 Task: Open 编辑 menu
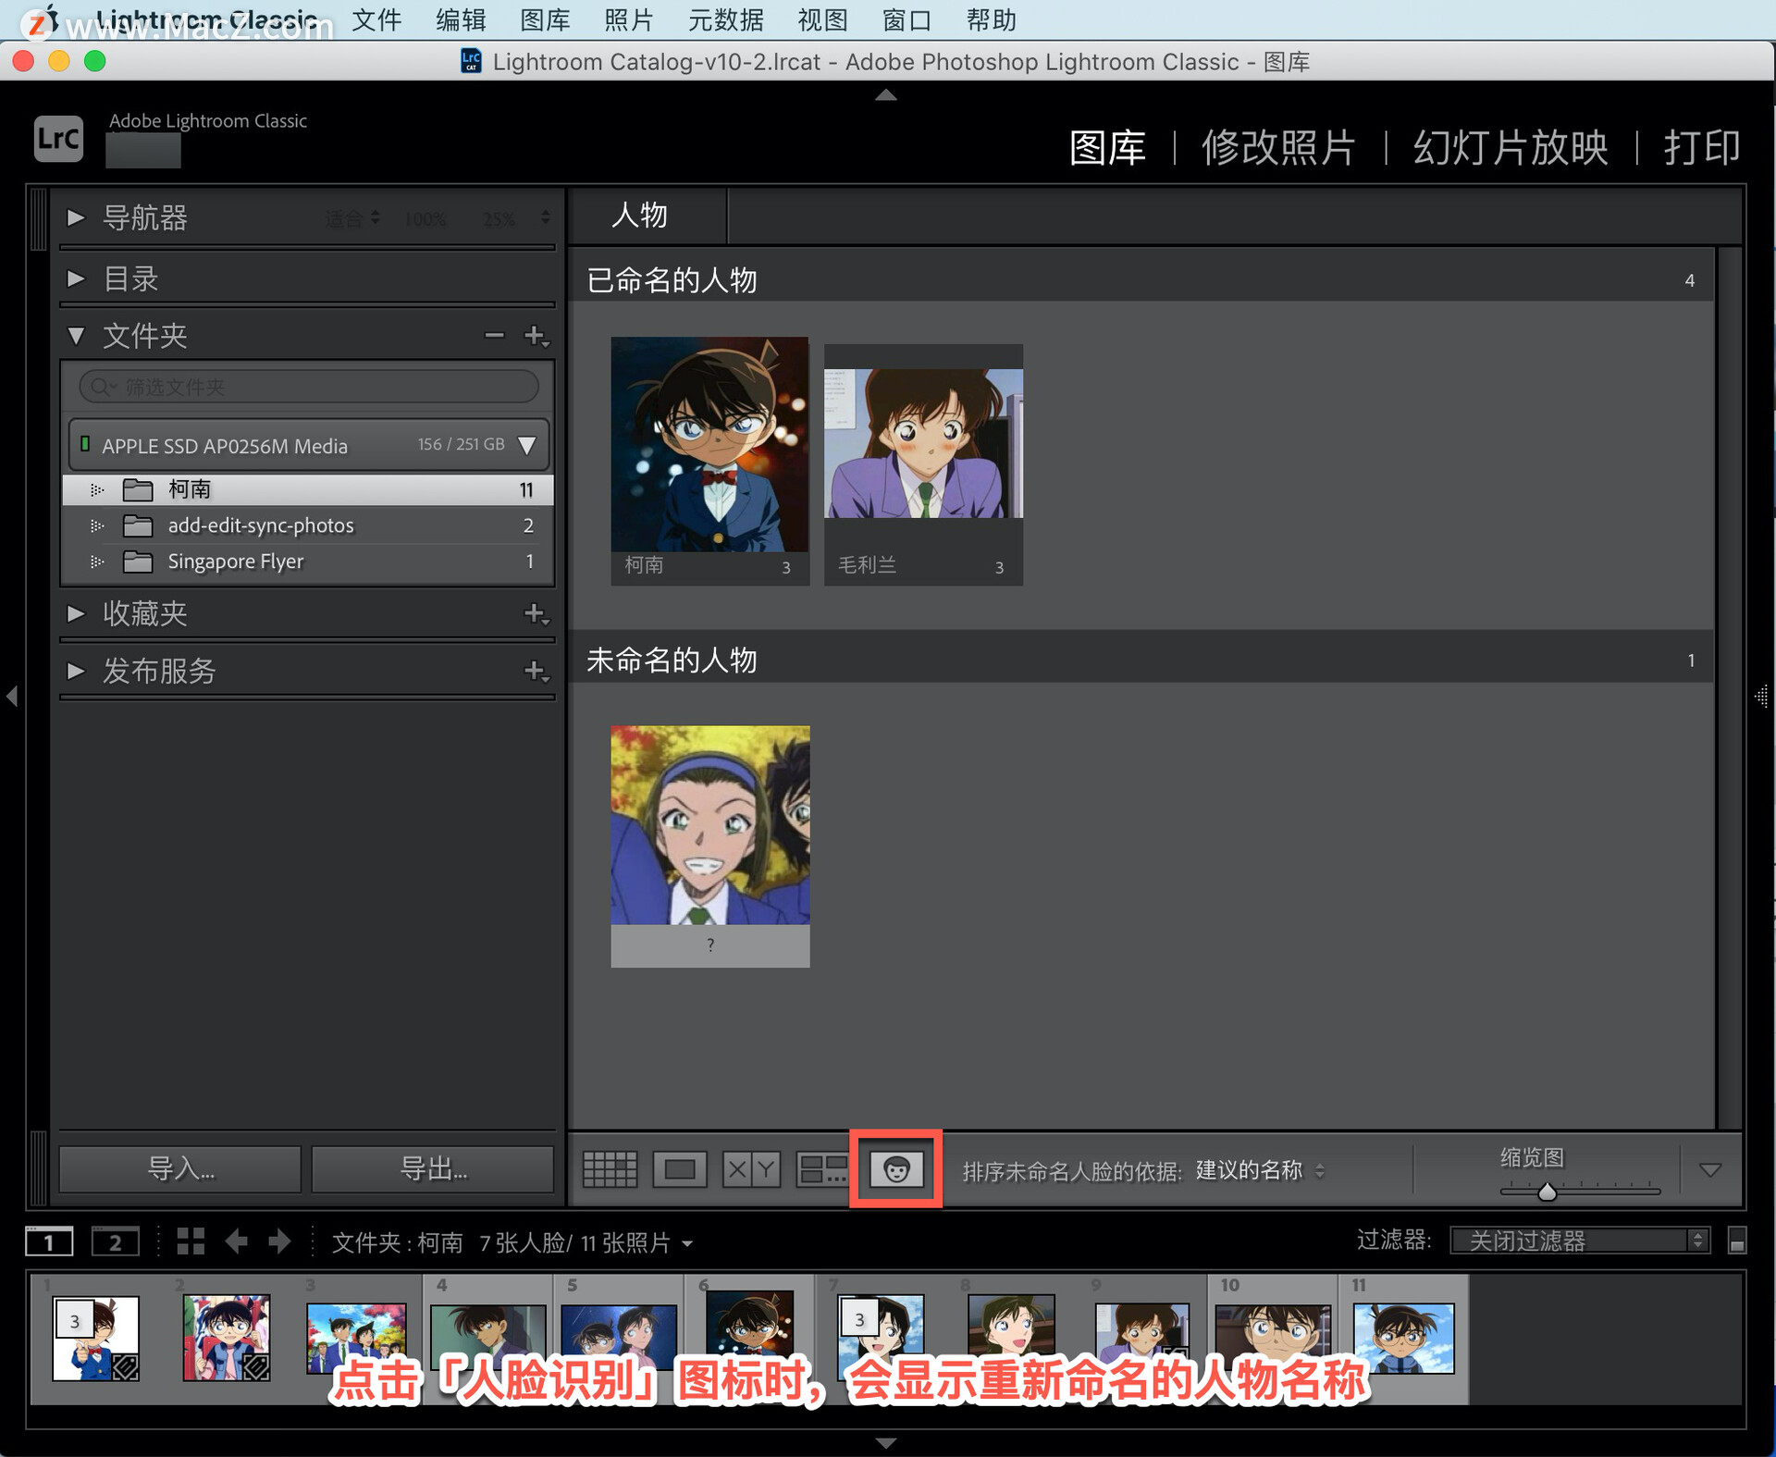[461, 19]
